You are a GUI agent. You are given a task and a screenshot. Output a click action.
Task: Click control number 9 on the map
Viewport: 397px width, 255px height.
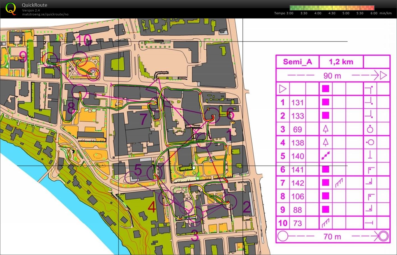(23, 57)
